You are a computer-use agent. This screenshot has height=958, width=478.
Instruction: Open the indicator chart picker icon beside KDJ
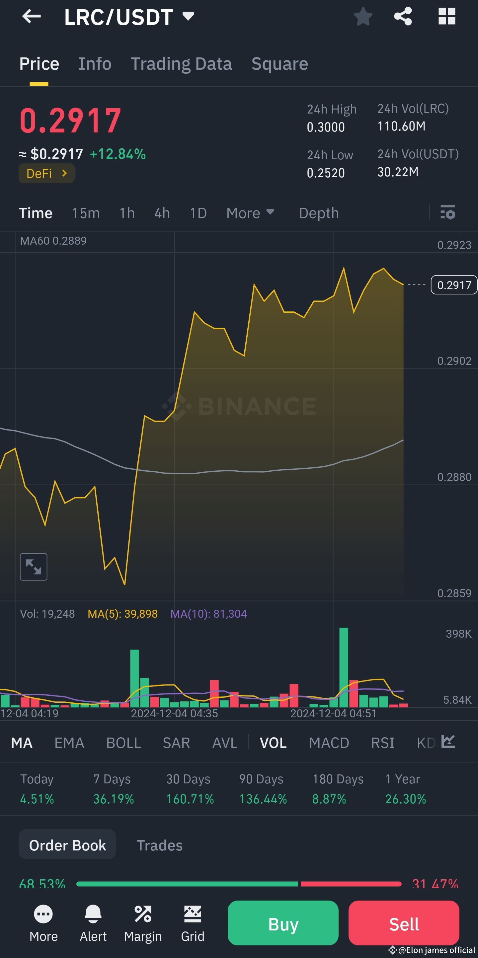448,742
